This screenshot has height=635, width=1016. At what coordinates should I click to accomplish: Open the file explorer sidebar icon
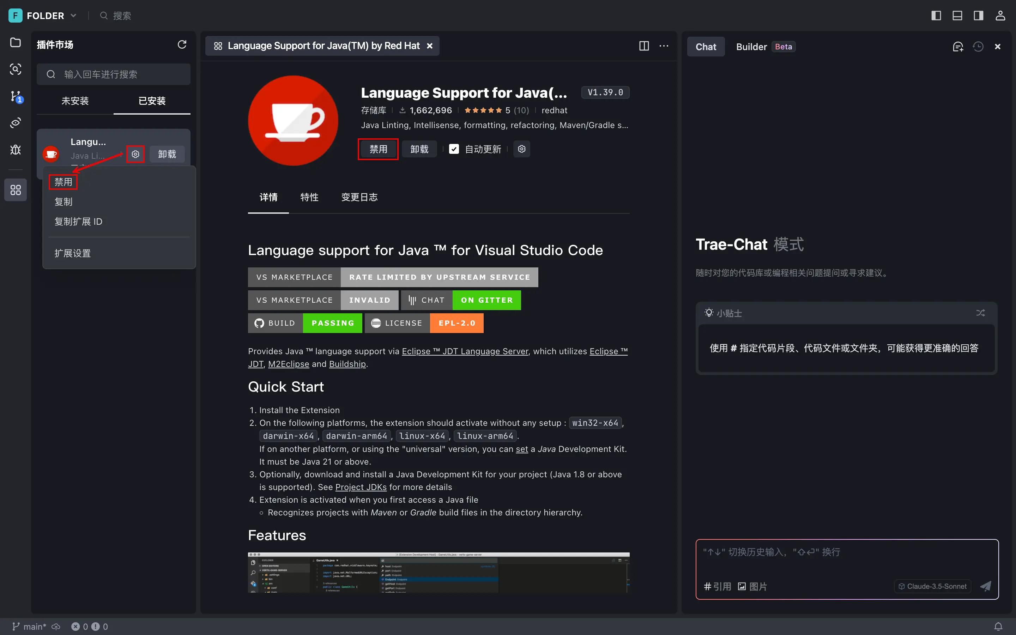pos(16,42)
